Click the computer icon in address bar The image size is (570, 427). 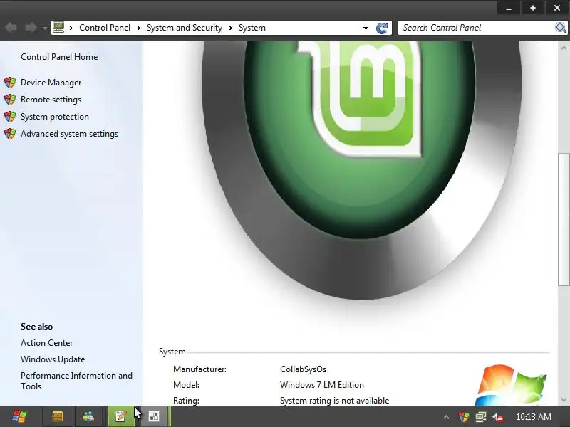pos(58,27)
